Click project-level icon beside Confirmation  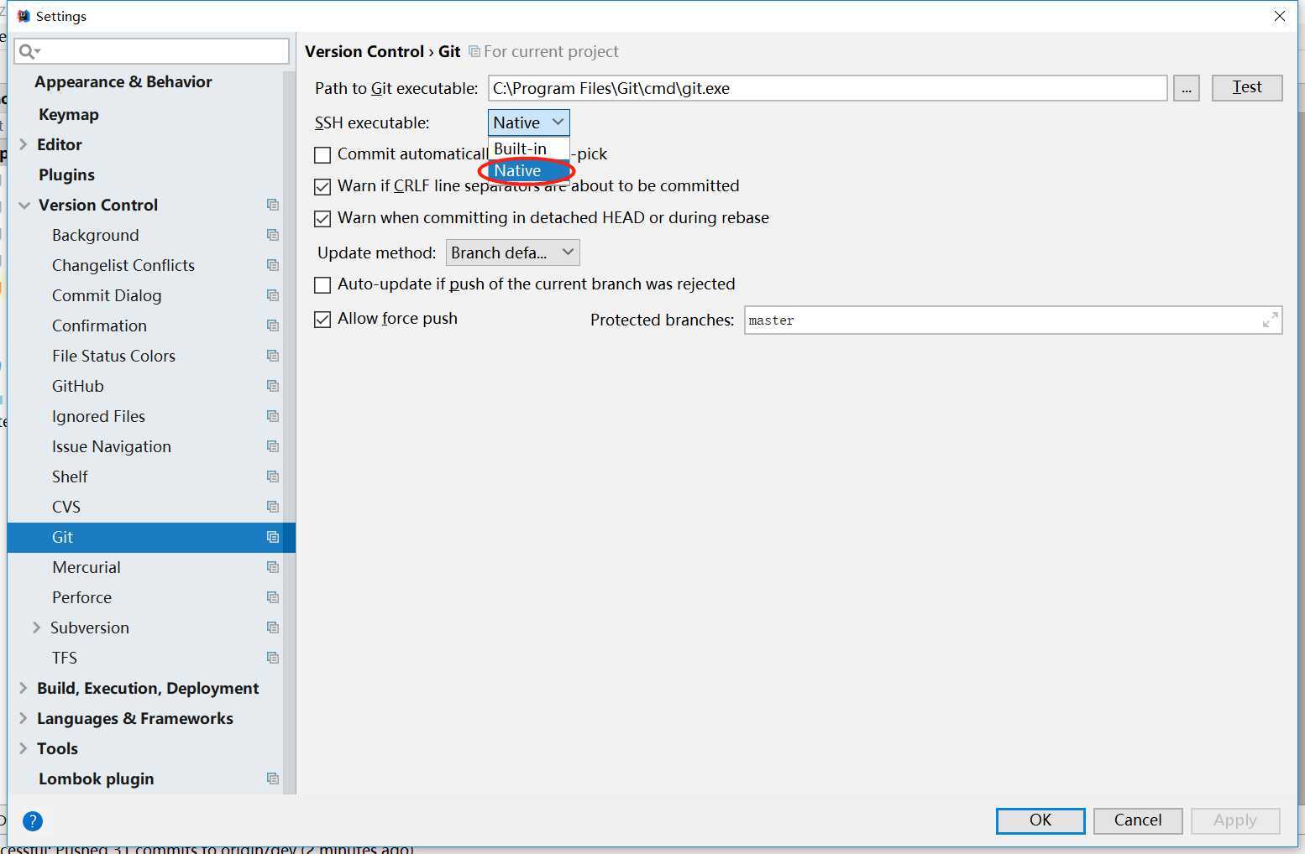(273, 325)
